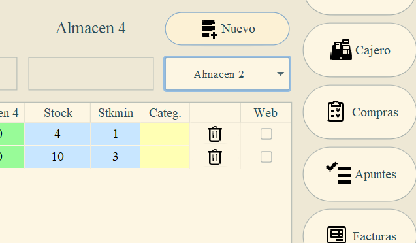Sort by the Stock column header
The image size is (416, 243).
tap(58, 113)
